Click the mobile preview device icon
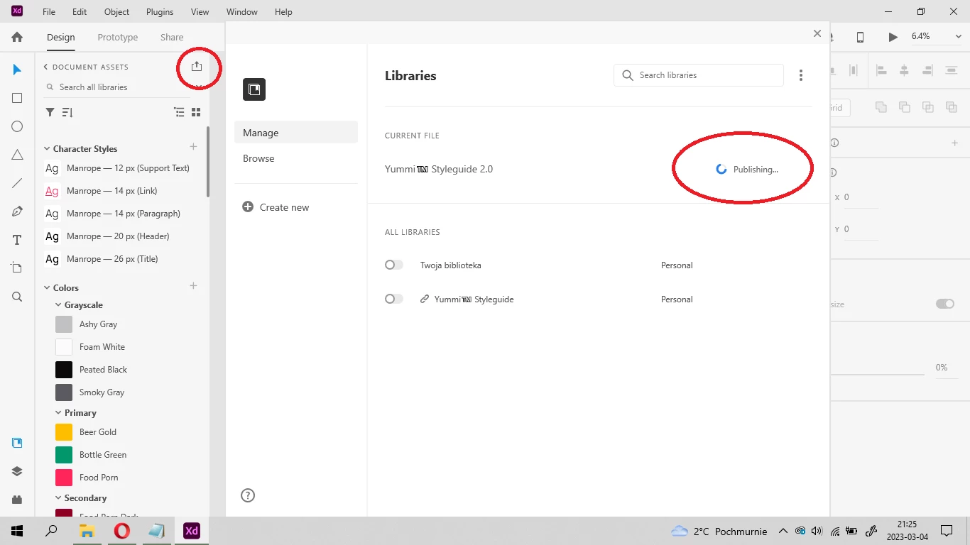 click(x=860, y=37)
